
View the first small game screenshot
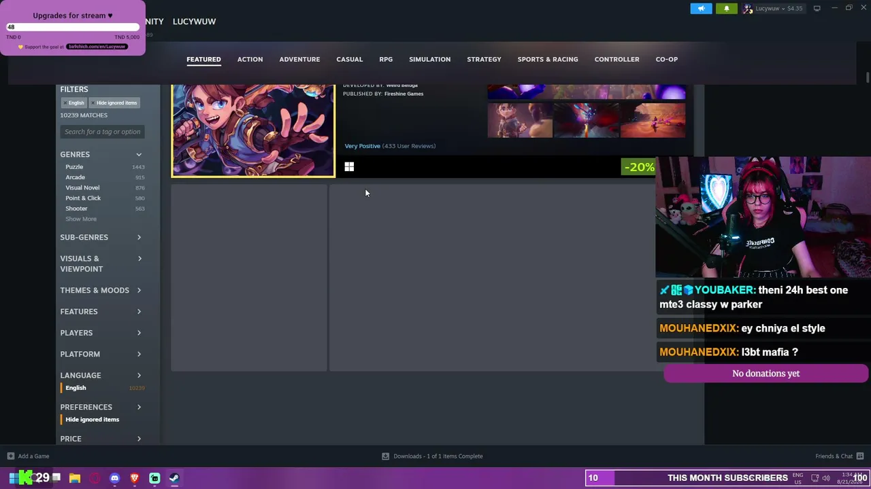(520, 120)
